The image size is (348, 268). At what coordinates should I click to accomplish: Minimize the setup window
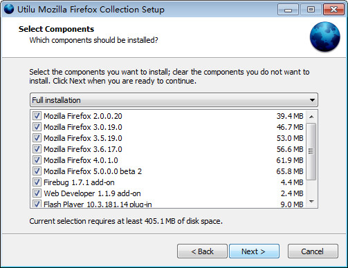288,10
